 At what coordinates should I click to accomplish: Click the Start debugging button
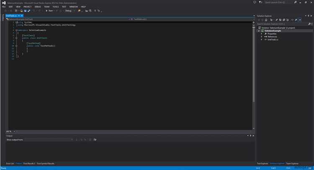coord(49,10)
